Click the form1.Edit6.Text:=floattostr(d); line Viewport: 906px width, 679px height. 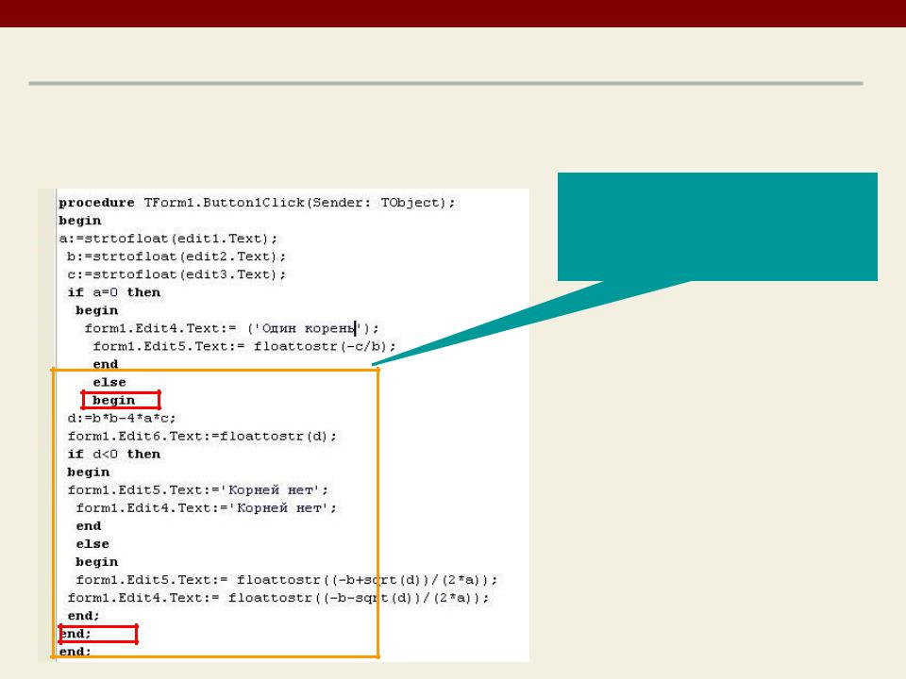202,436
